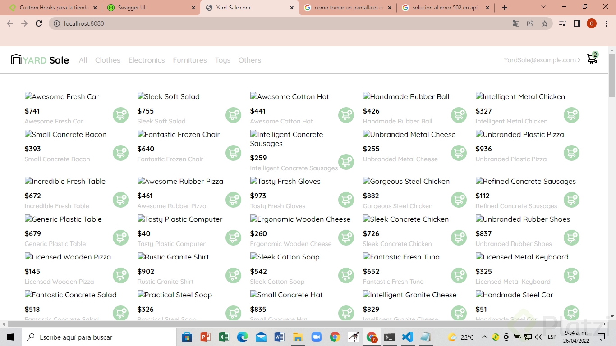Click the $741 price text

[x=32, y=111]
